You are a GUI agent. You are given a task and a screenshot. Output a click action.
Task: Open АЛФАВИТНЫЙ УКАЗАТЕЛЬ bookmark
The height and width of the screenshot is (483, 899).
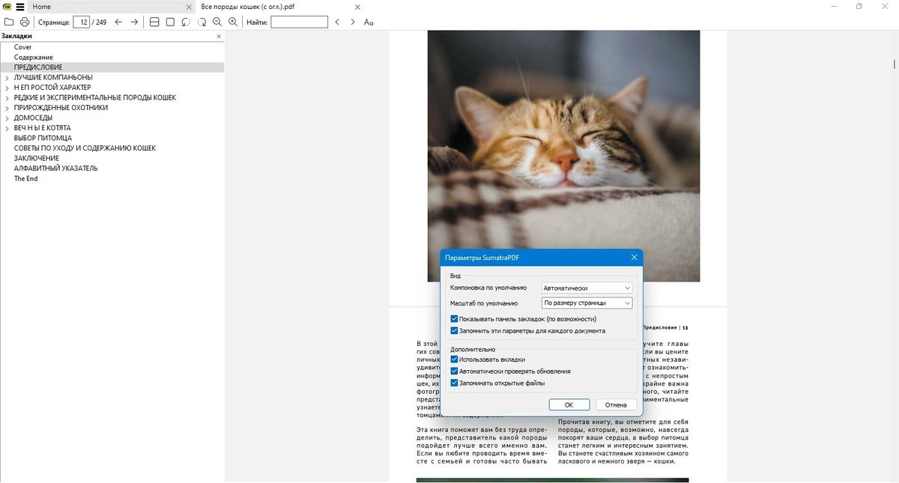click(55, 168)
